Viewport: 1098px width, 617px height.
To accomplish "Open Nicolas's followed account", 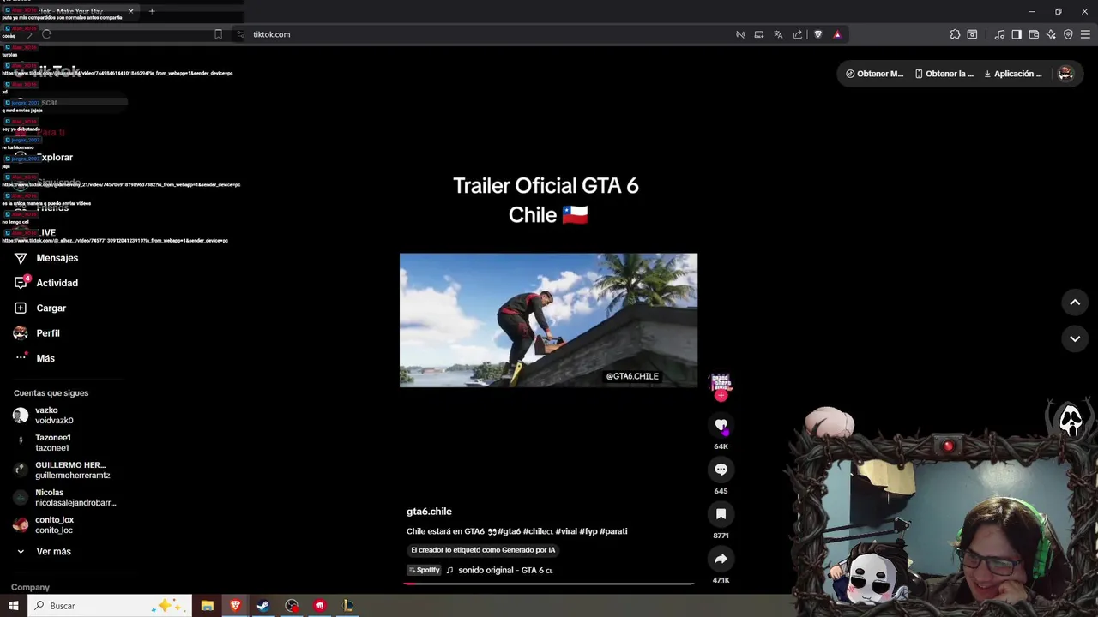I will (x=64, y=498).
